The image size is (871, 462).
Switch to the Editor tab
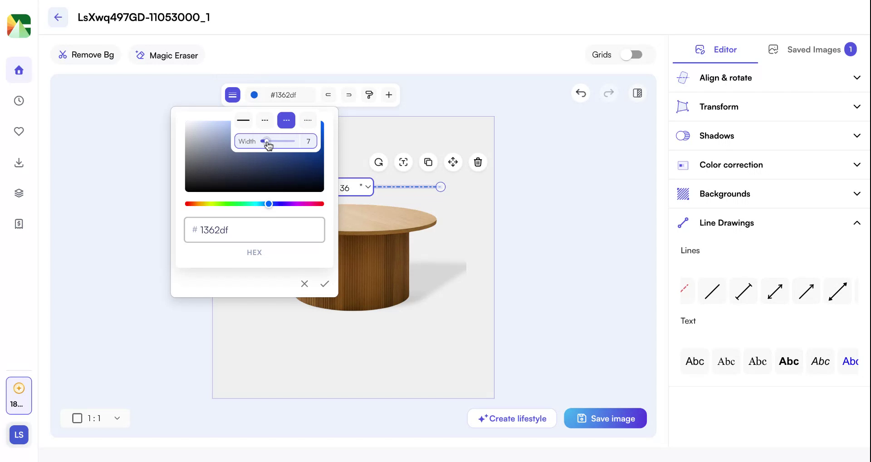(716, 49)
